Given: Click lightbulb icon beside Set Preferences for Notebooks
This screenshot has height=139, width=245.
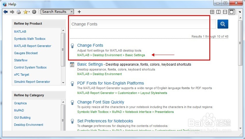Looking at the screenshot, I should (x=72, y=121).
